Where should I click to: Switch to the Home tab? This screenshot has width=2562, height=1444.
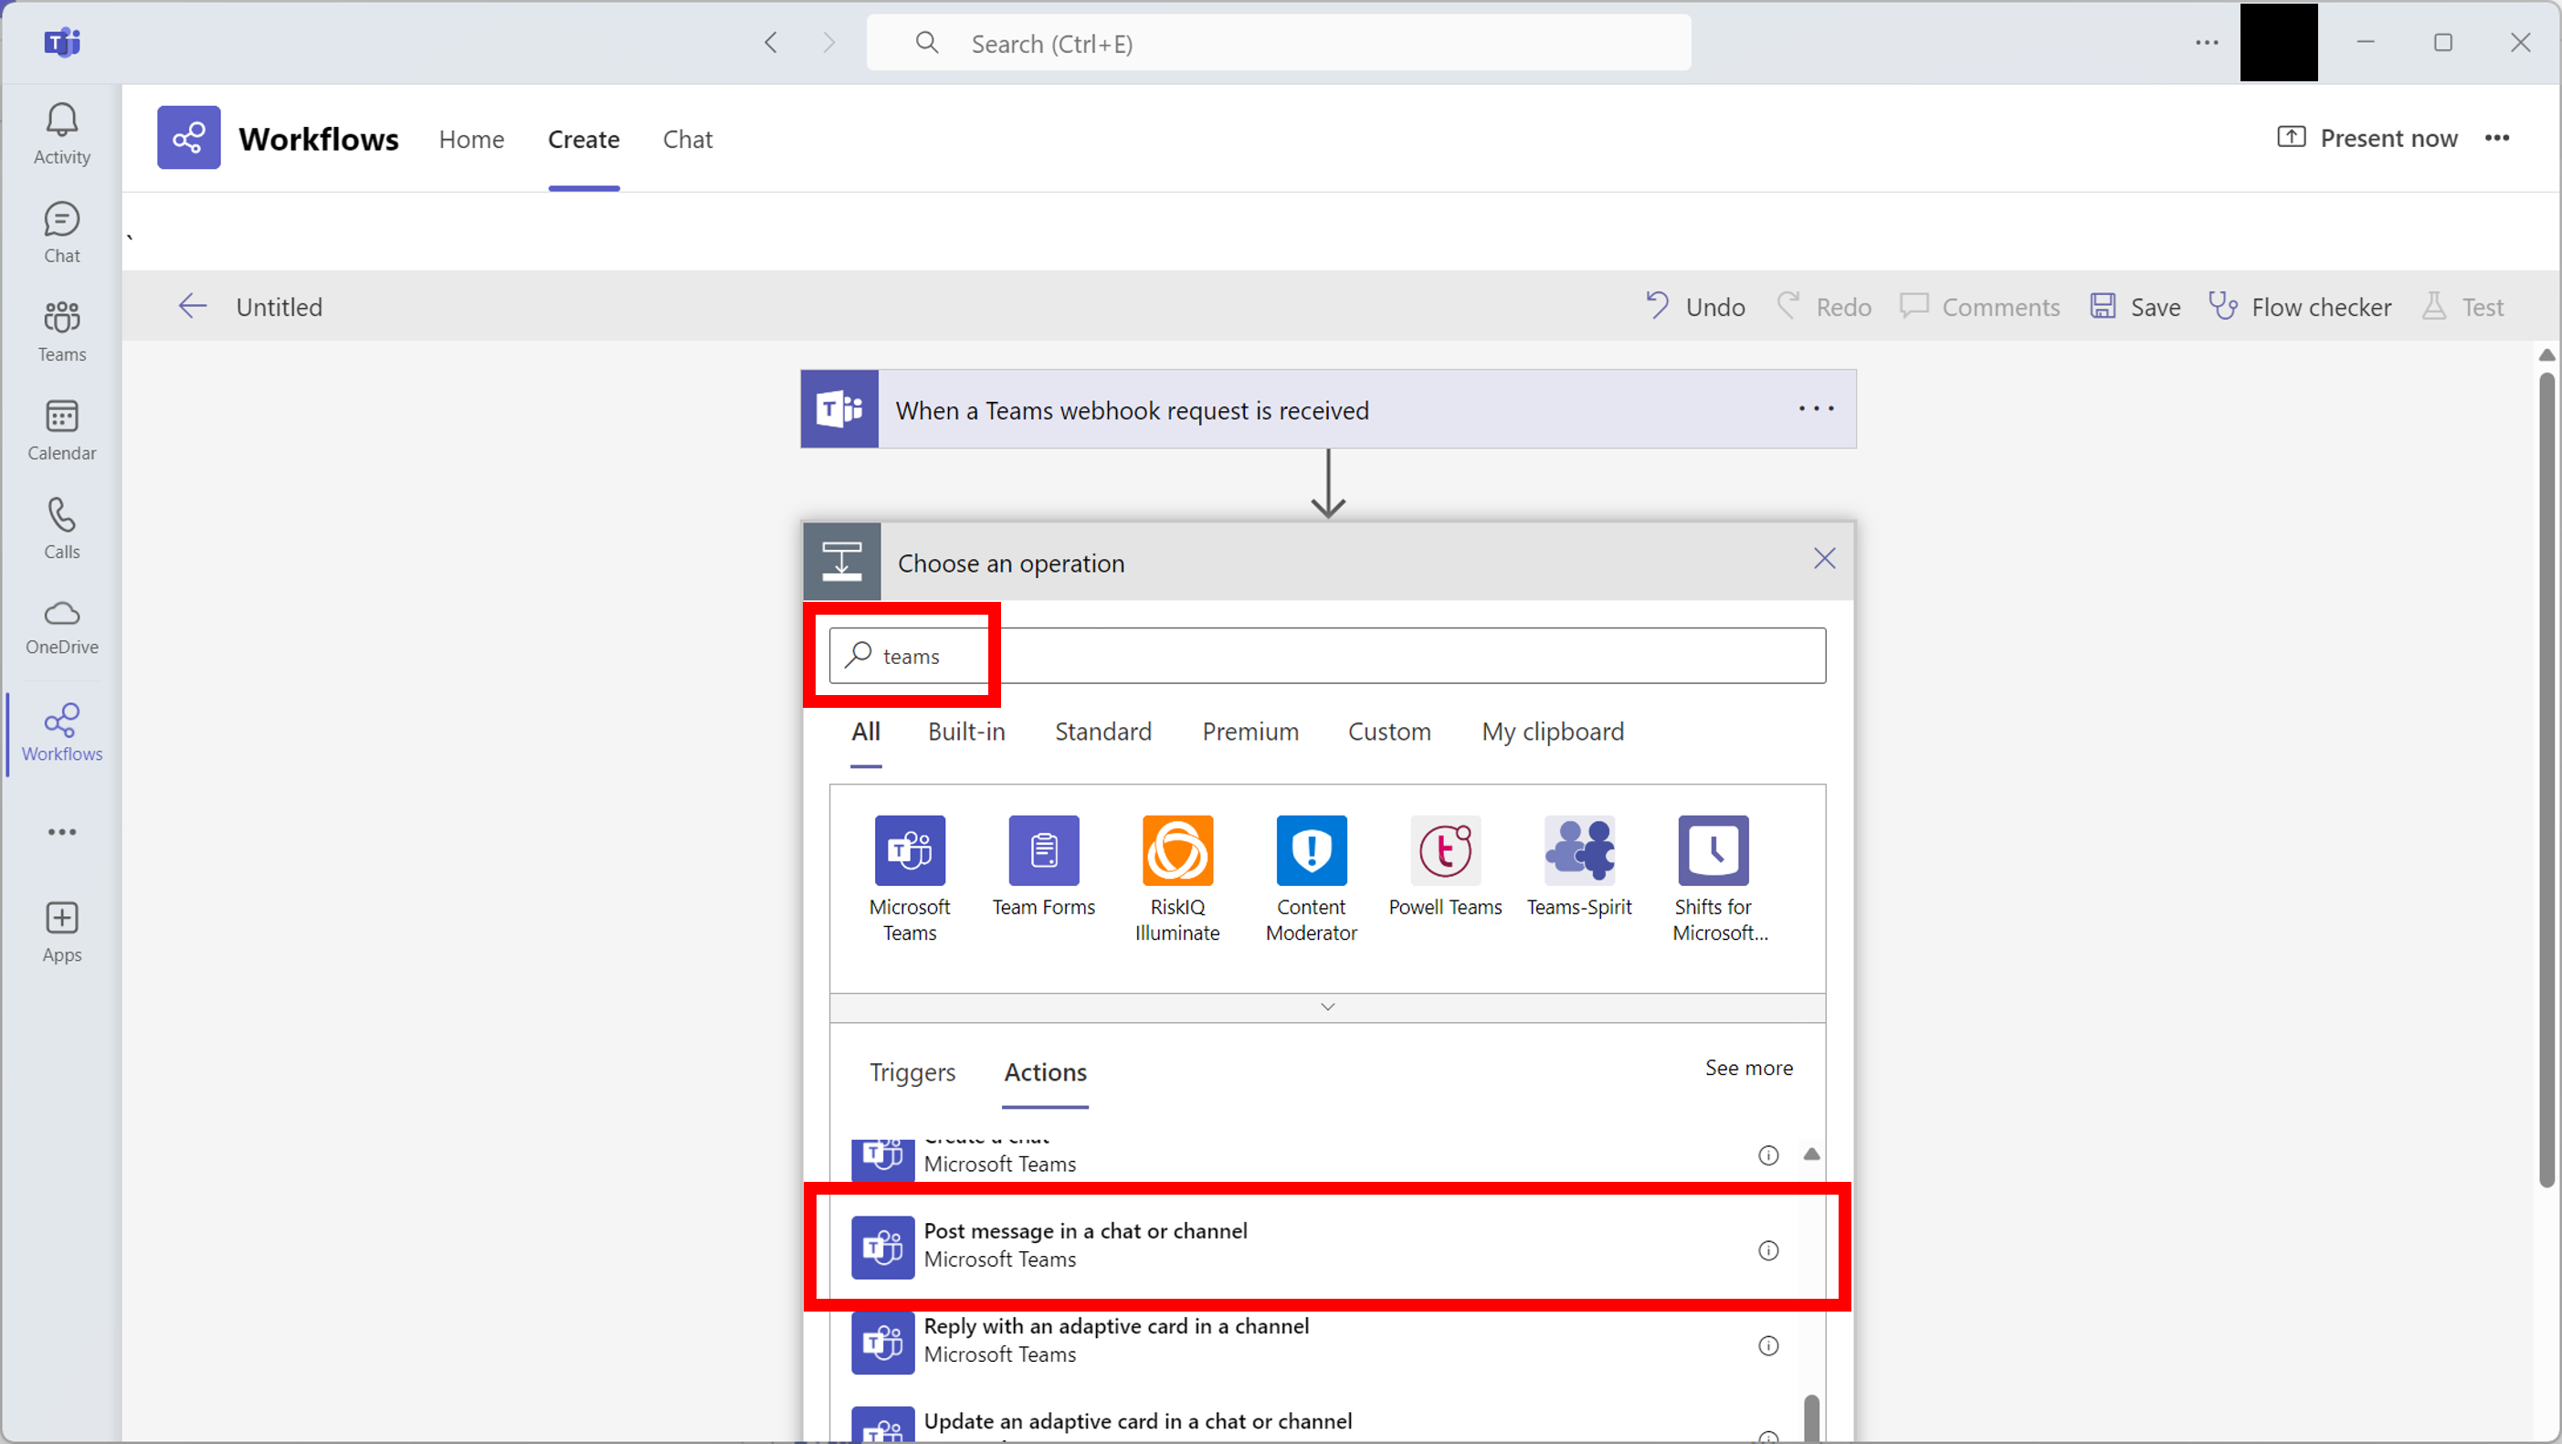pyautogui.click(x=471, y=139)
